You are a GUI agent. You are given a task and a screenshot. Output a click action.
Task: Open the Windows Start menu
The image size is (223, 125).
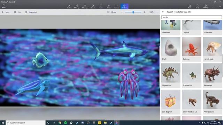(x=3, y=123)
